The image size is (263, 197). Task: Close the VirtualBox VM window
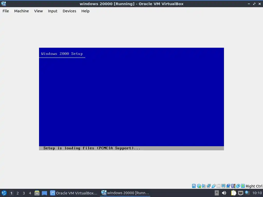point(260,4)
